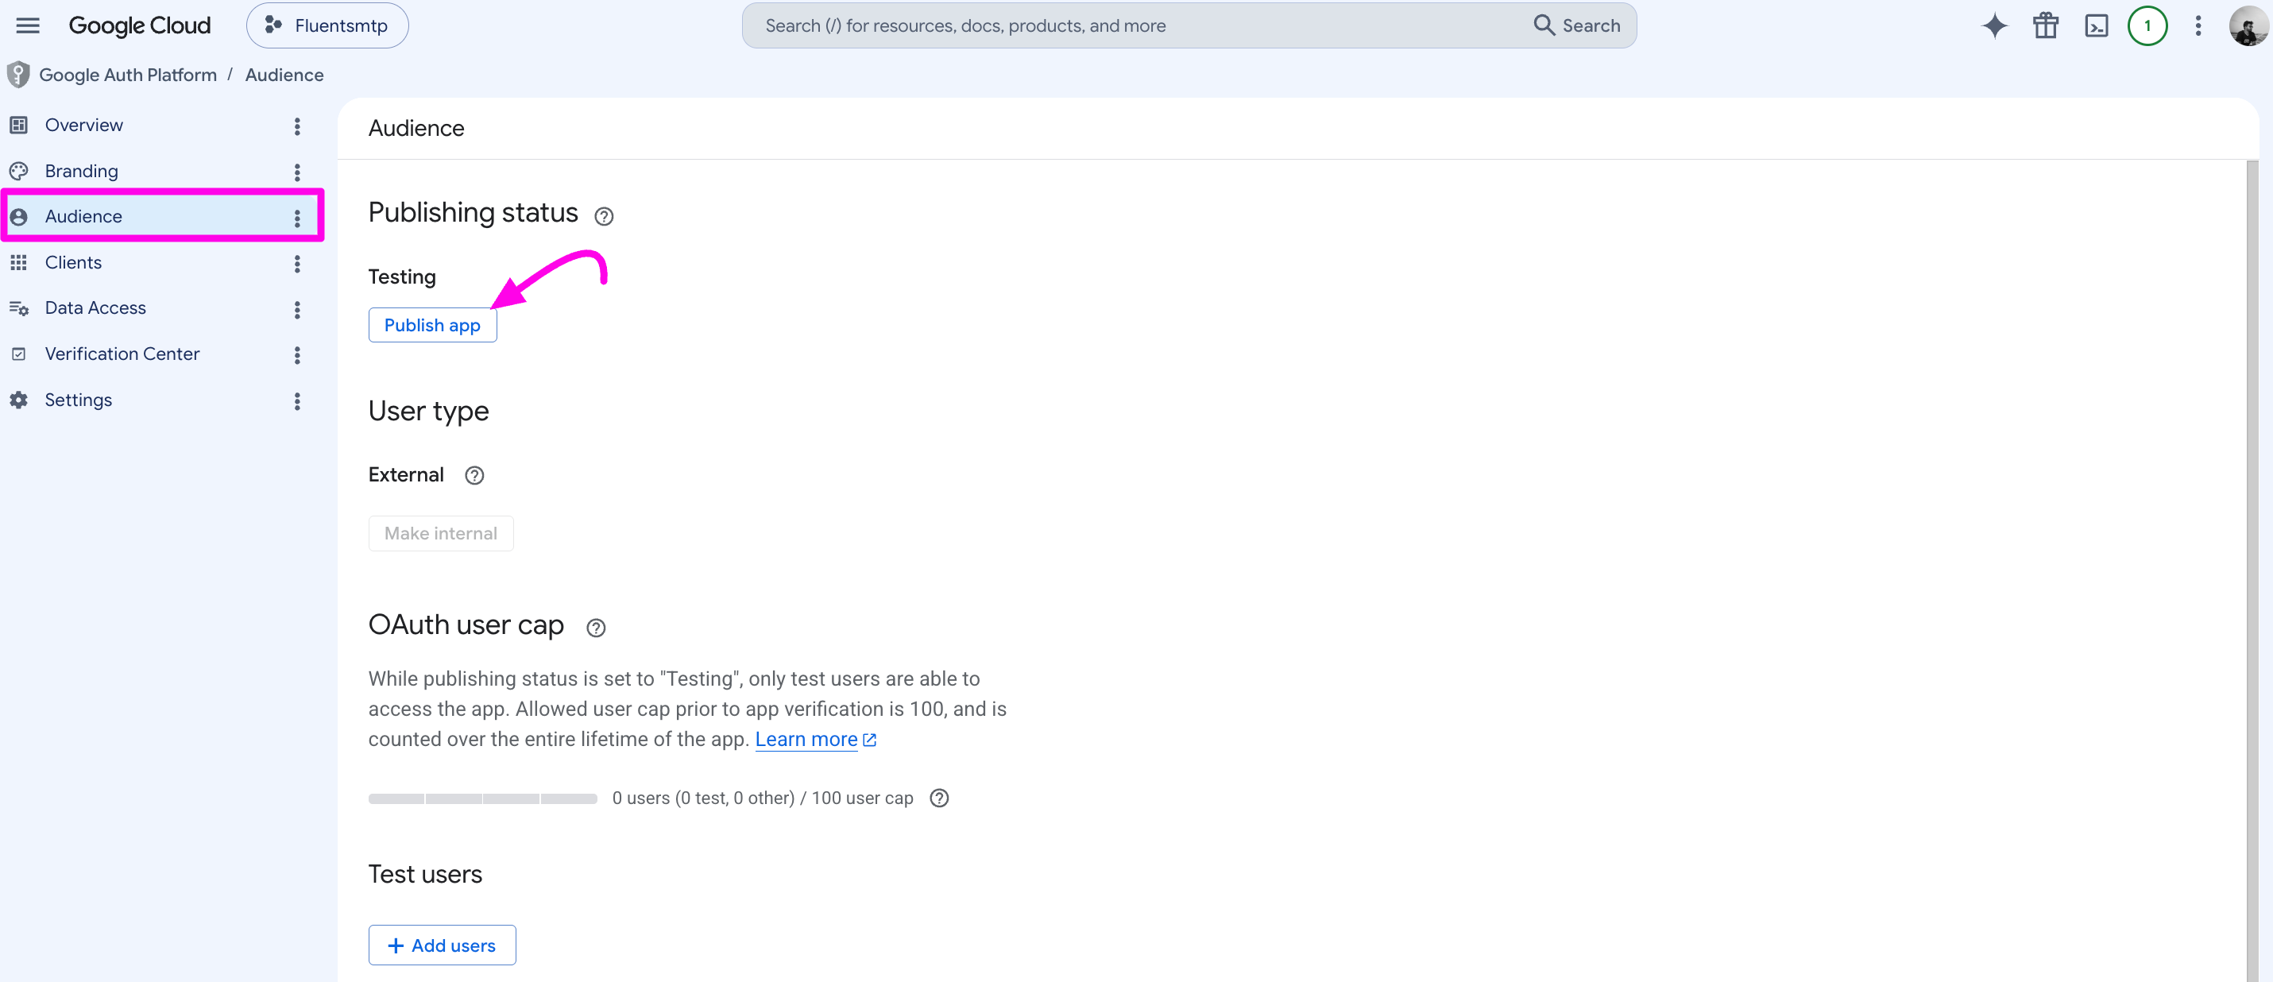Image resolution: width=2273 pixels, height=982 pixels.
Task: Click the Audience breadcrumb text
Action: pos(284,75)
